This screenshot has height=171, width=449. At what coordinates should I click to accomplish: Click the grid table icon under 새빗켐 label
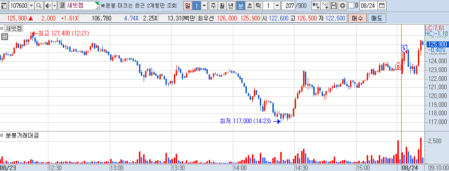[4, 36]
